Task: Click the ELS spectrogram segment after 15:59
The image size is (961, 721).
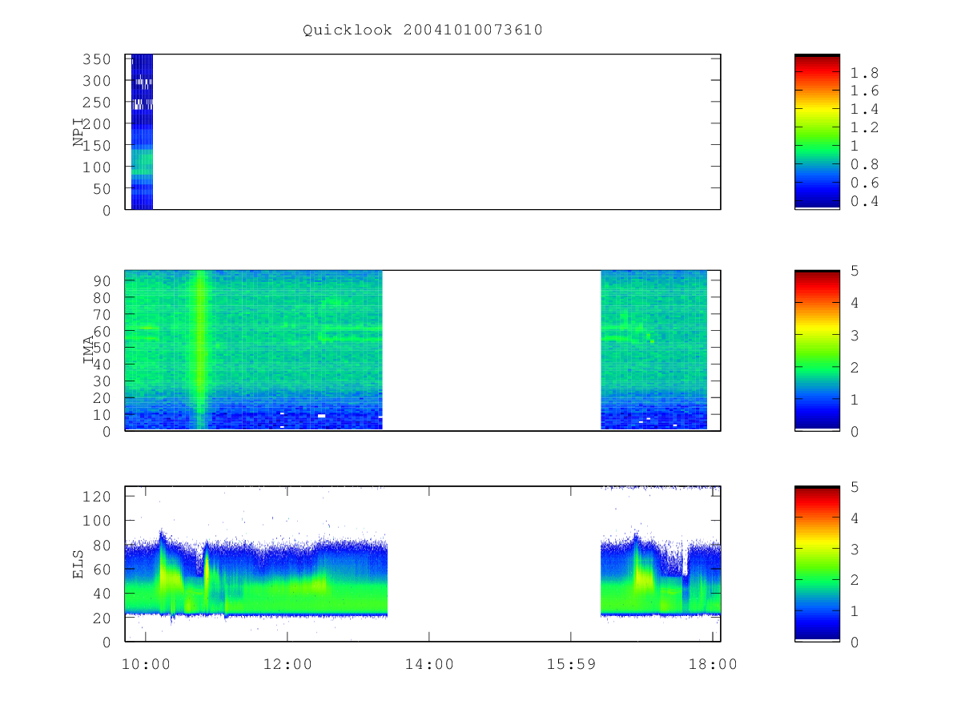Action: (661, 573)
